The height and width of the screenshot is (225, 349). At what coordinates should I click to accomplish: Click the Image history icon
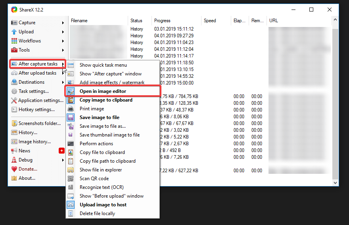pos(14,142)
